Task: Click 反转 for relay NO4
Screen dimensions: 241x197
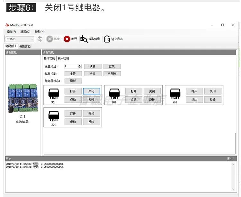Action: 92,122
